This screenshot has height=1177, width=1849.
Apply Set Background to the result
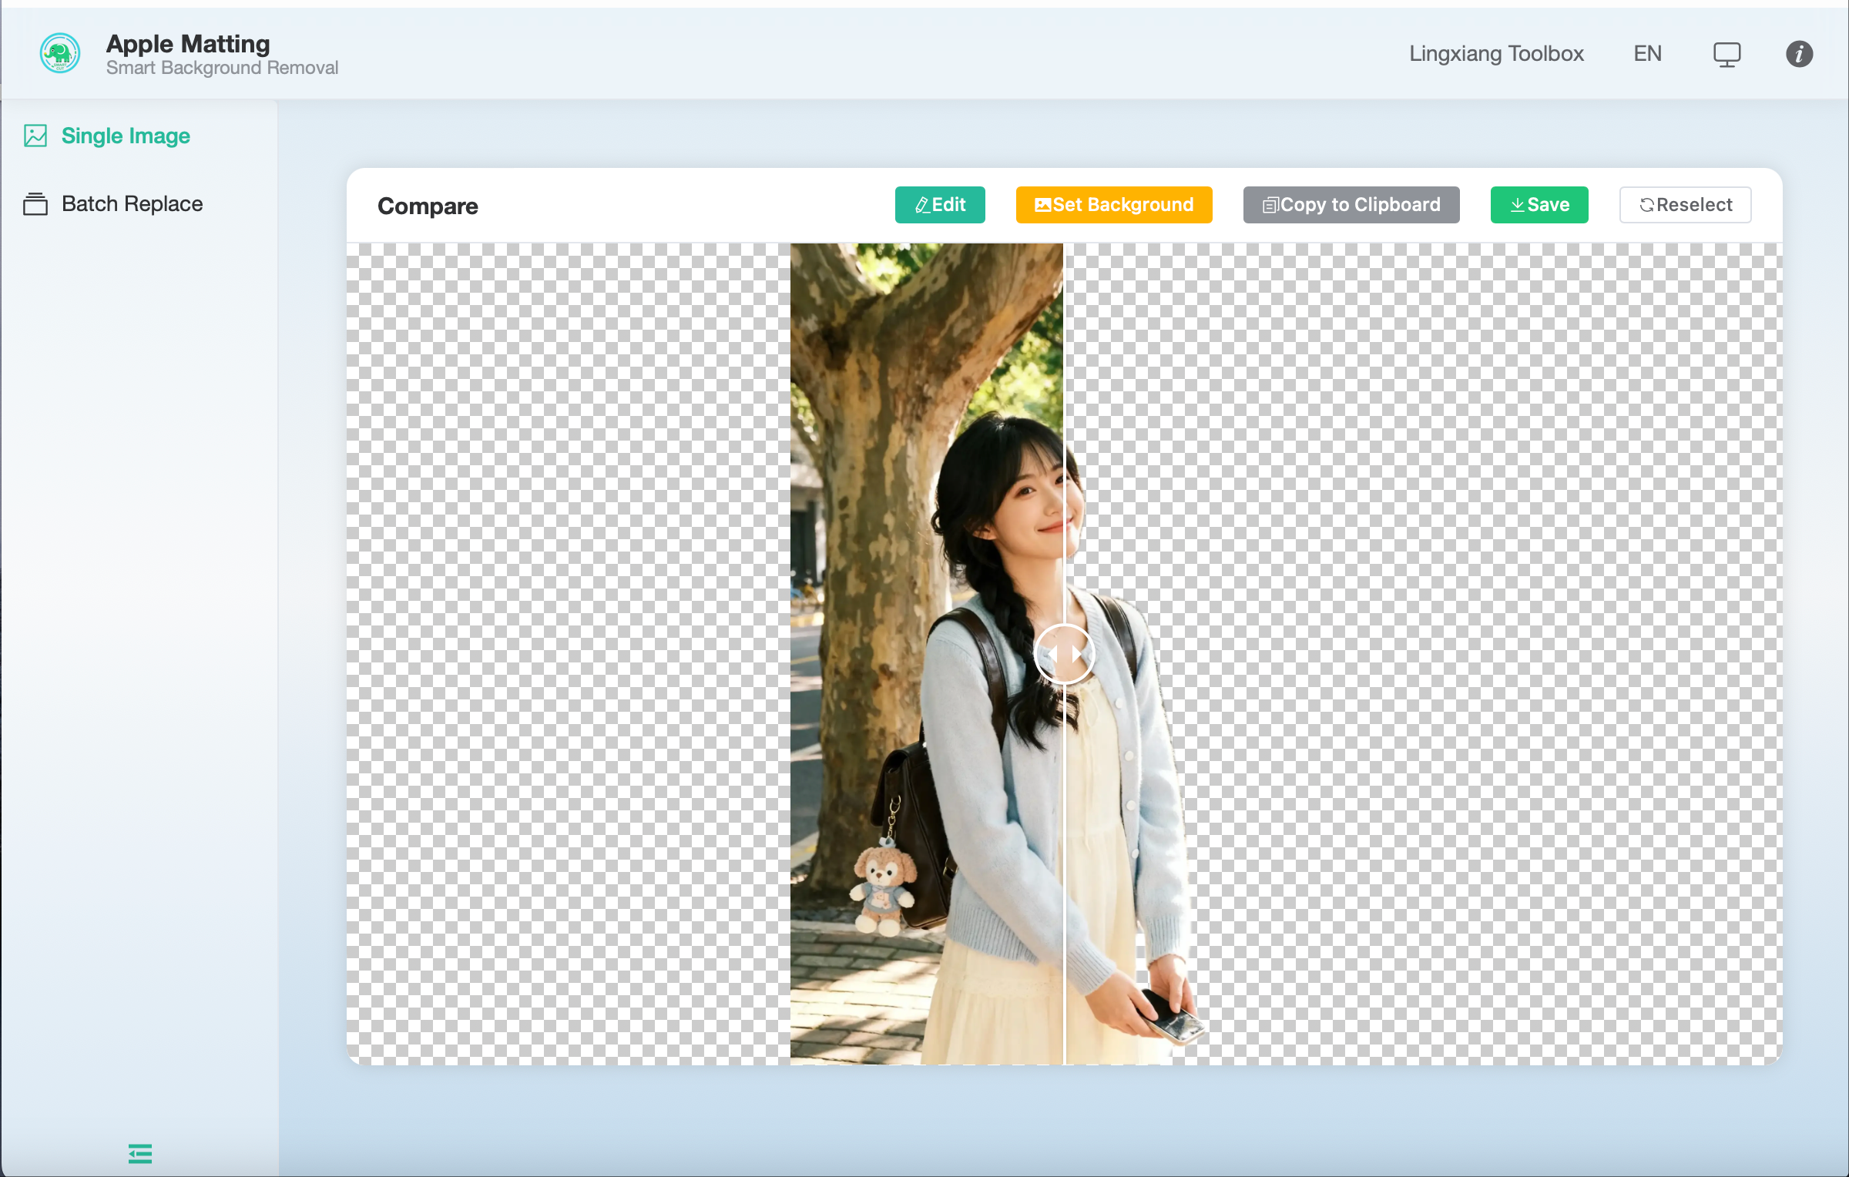pos(1113,205)
